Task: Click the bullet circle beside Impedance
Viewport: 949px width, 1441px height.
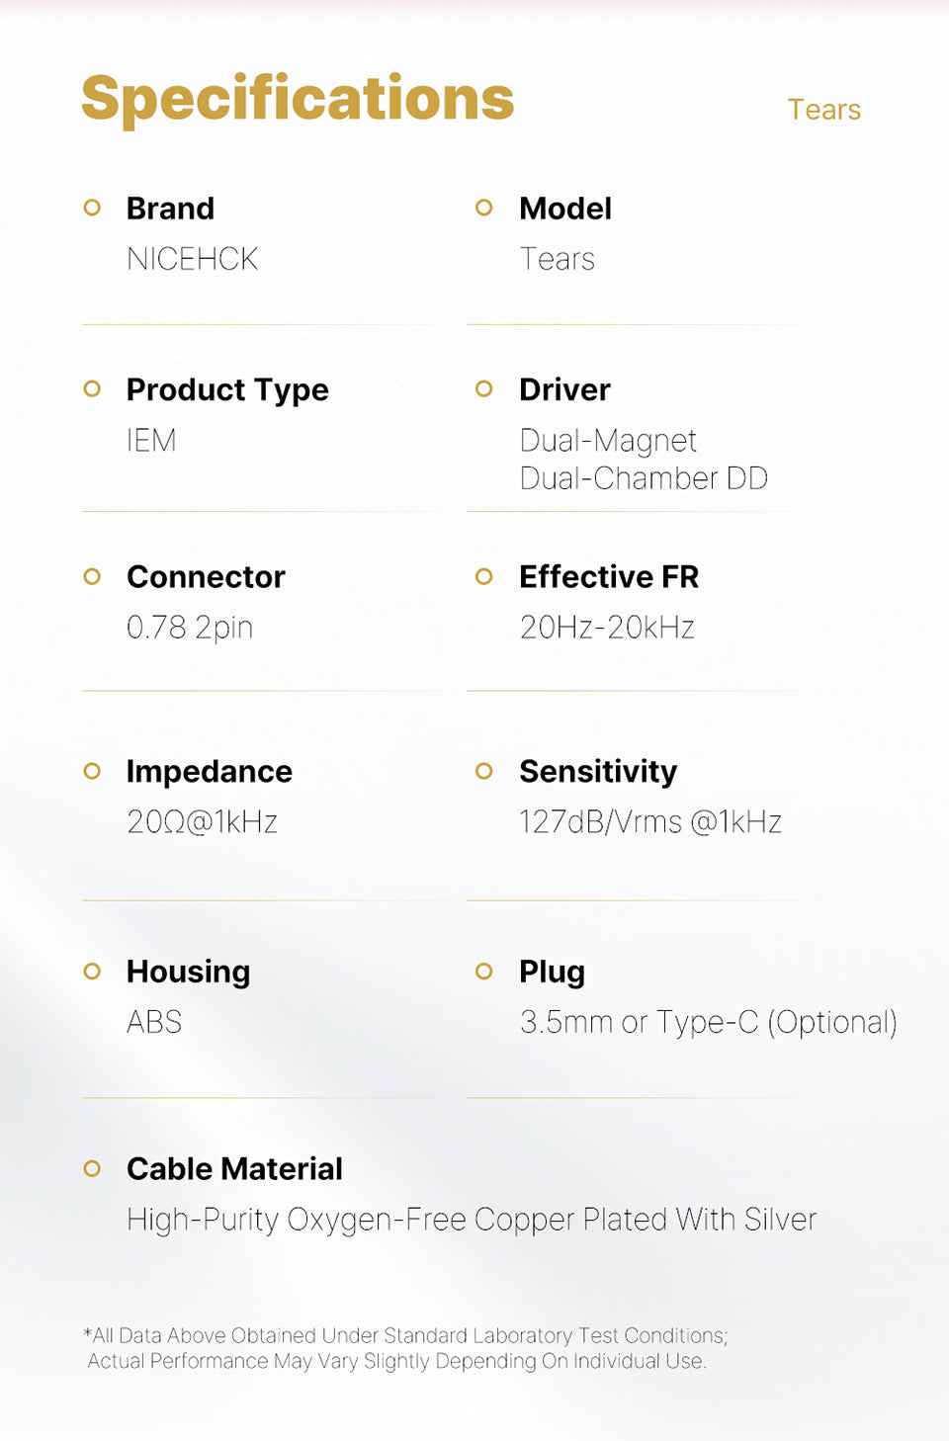Action: (x=92, y=771)
